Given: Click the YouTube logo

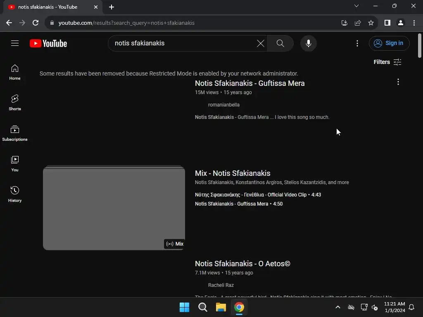Looking at the screenshot, I should (x=48, y=43).
